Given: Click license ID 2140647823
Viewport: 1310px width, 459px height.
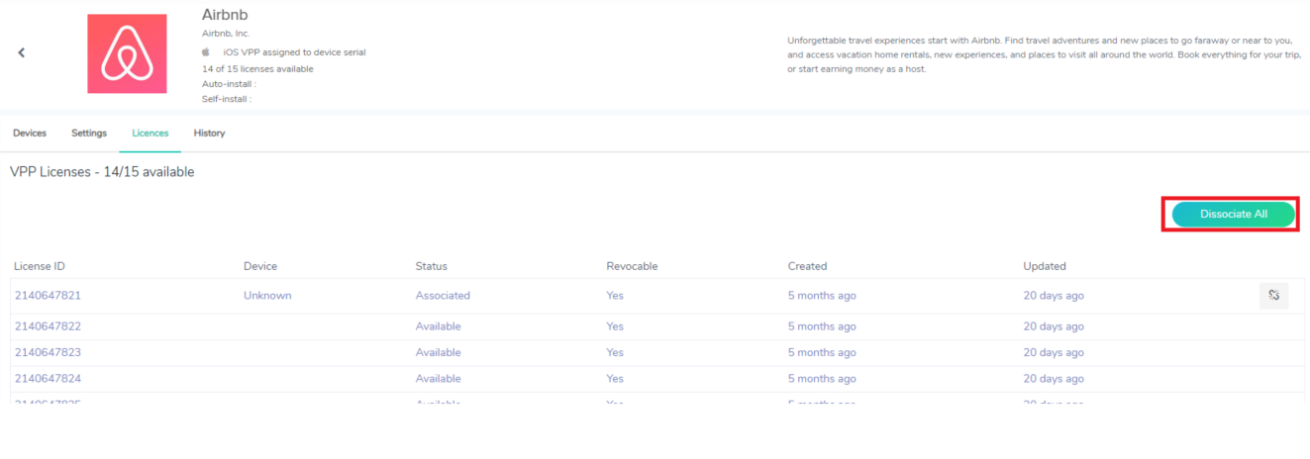Looking at the screenshot, I should point(48,352).
